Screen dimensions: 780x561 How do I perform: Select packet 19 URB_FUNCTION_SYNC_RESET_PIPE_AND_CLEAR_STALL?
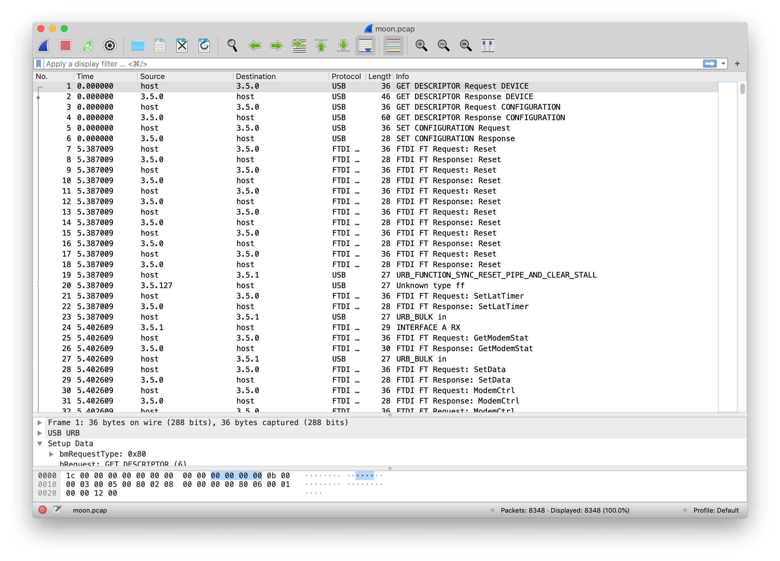point(376,275)
